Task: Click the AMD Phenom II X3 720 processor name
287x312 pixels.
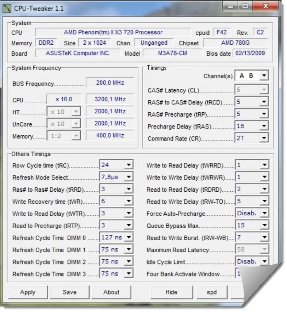Action: (113, 32)
